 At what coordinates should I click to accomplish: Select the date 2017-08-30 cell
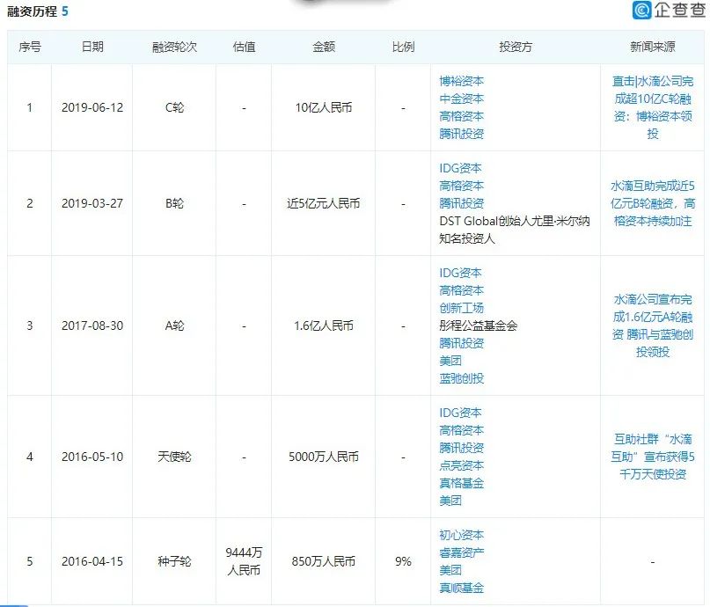tap(92, 325)
